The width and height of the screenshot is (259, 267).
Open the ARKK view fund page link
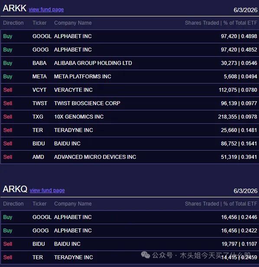[x=46, y=10]
